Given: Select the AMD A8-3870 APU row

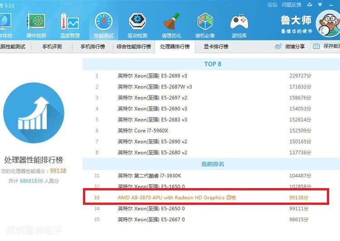Looking at the screenshot, I should 206,198.
